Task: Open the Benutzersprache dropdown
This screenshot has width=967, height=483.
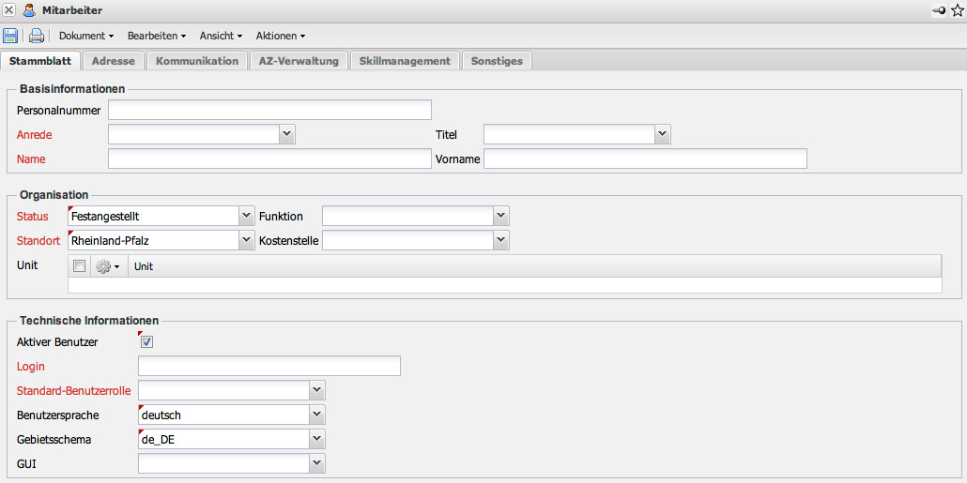Action: pos(317,415)
